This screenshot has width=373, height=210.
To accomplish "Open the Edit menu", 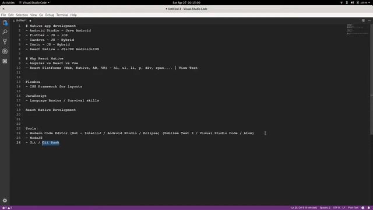I will tap(11, 15).
